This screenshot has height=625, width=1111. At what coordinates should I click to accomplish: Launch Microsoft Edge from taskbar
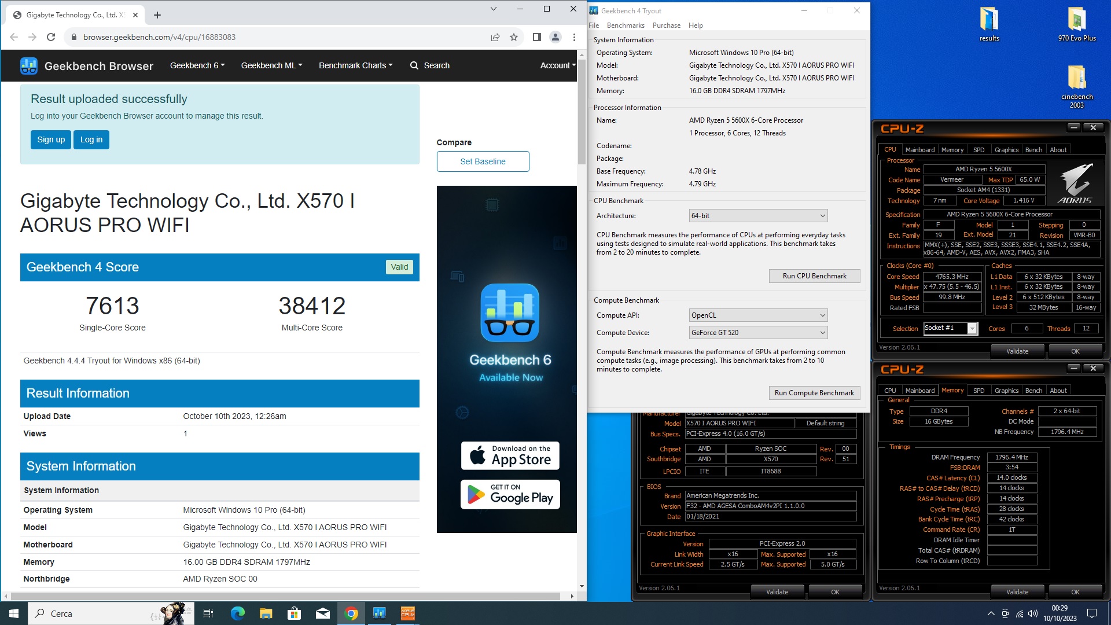point(238,613)
